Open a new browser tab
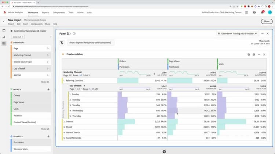The width and height of the screenshot is (275, 154). pyautogui.click(x=38, y=3)
